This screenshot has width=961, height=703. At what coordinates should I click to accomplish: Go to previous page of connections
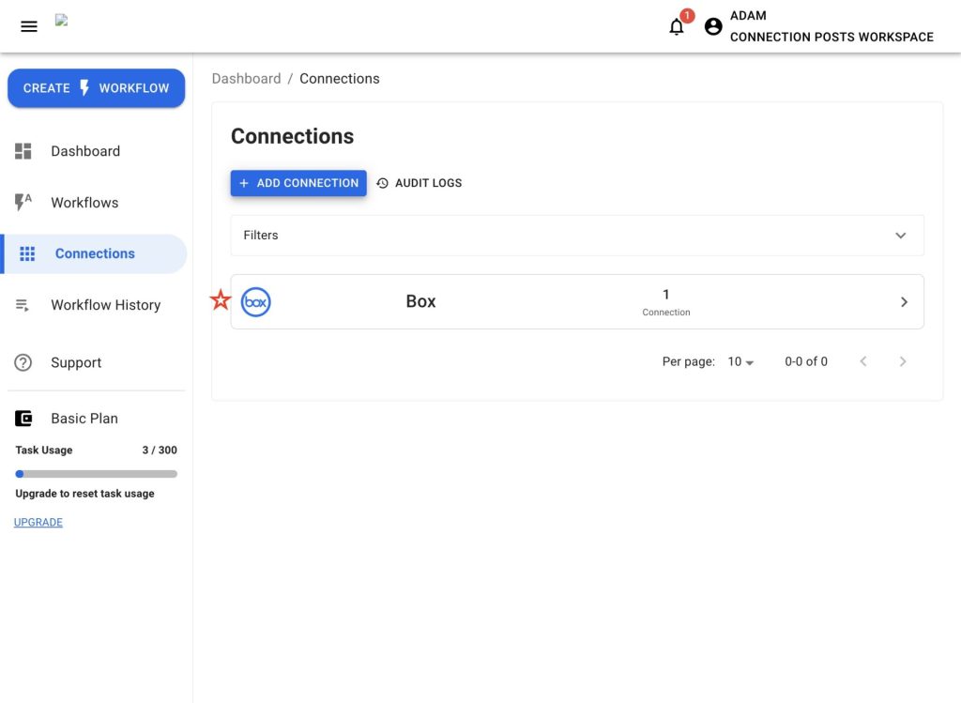pos(863,361)
